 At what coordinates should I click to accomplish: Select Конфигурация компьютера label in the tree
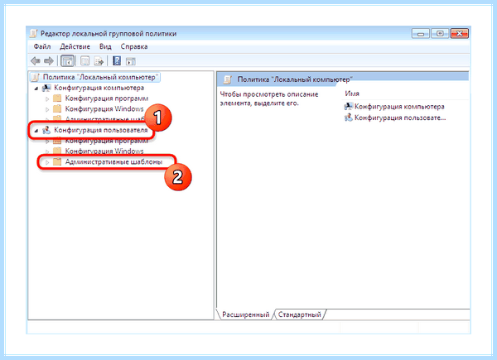pos(99,88)
